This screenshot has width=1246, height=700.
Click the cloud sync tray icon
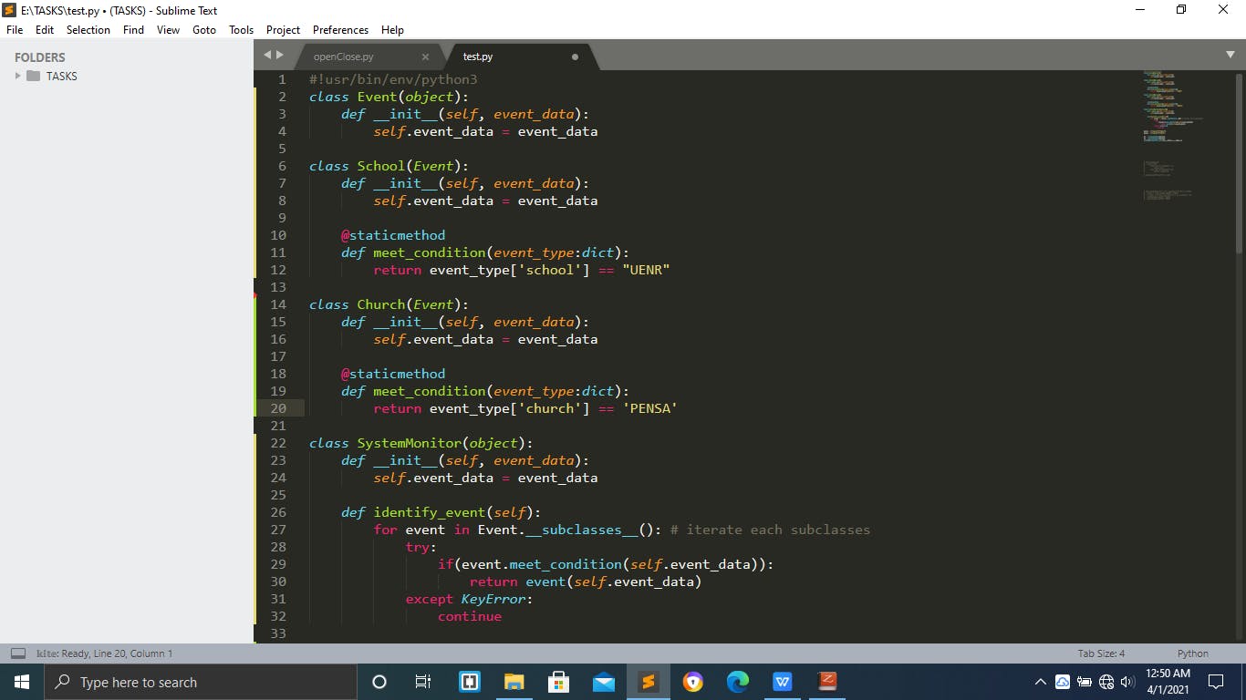point(1063,682)
